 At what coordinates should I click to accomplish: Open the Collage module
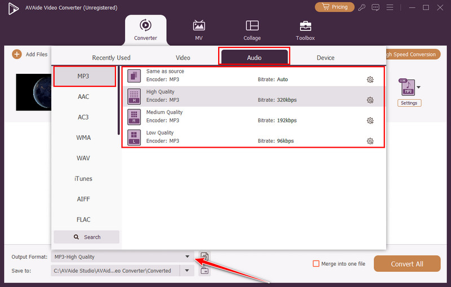pos(252,30)
